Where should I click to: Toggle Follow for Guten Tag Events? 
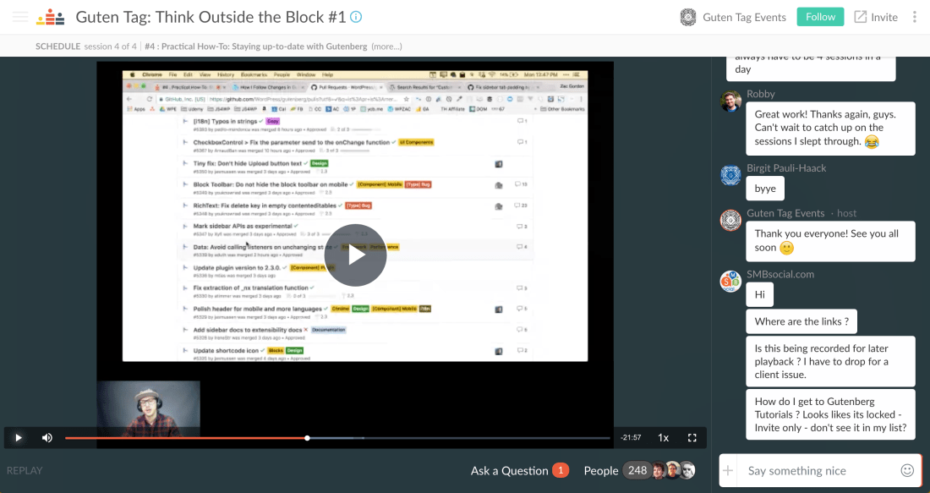tap(819, 16)
